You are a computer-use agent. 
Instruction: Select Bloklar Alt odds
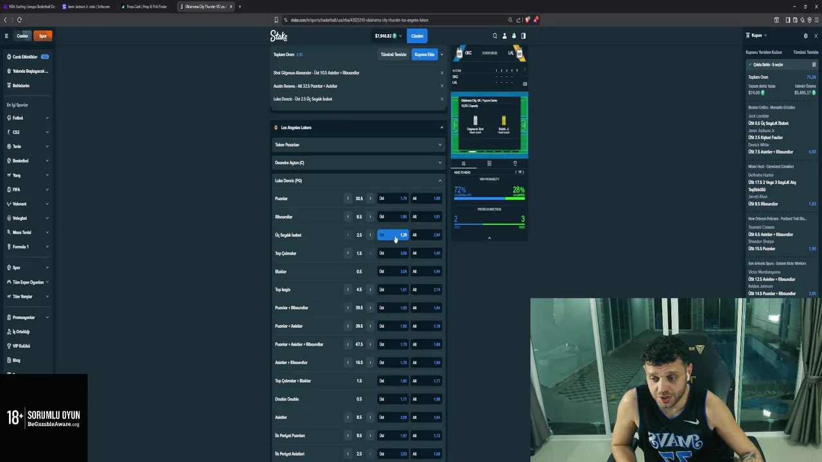426,271
